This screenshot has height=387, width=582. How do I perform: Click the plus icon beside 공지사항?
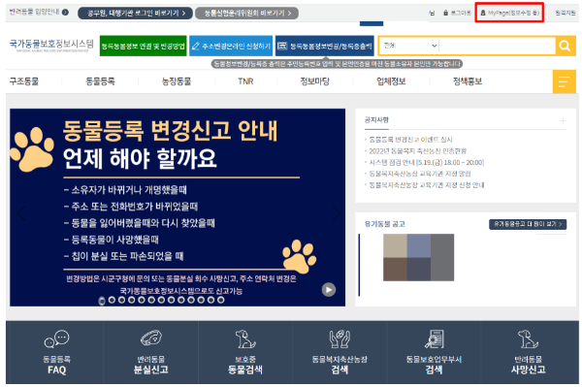coord(563,120)
